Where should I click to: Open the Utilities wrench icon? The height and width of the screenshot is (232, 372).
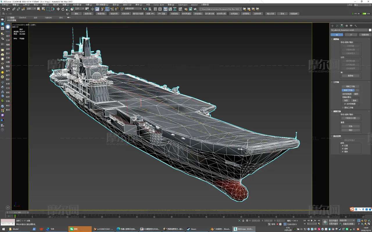pyautogui.click(x=356, y=26)
